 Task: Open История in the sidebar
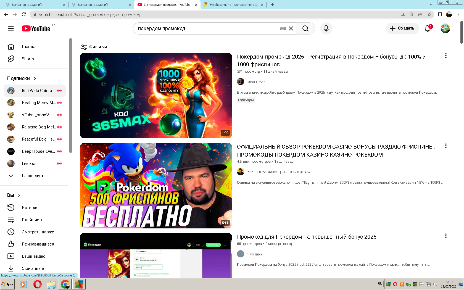click(x=35, y=208)
